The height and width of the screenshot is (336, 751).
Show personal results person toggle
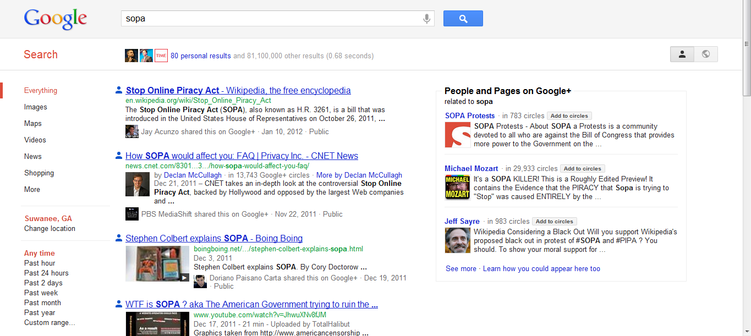(x=682, y=54)
